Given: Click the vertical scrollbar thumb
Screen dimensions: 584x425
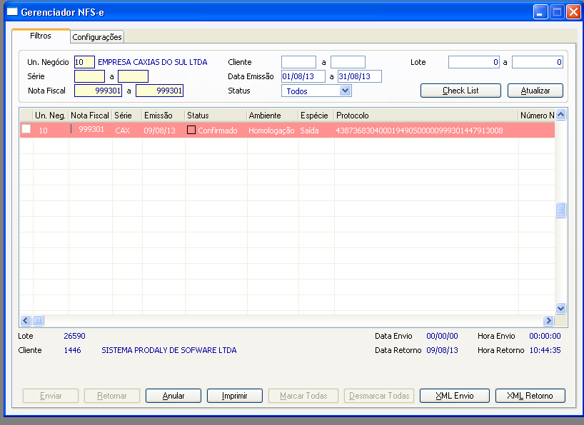Looking at the screenshot, I should coord(560,210).
